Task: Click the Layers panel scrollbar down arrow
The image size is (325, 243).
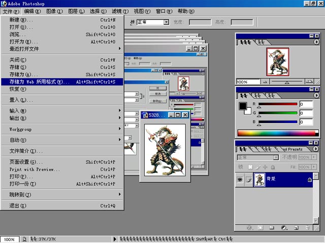Action: click(x=316, y=221)
